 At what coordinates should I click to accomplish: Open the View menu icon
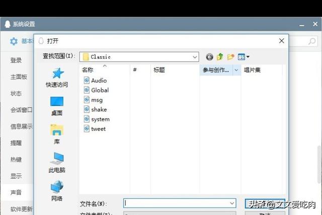(x=242, y=57)
